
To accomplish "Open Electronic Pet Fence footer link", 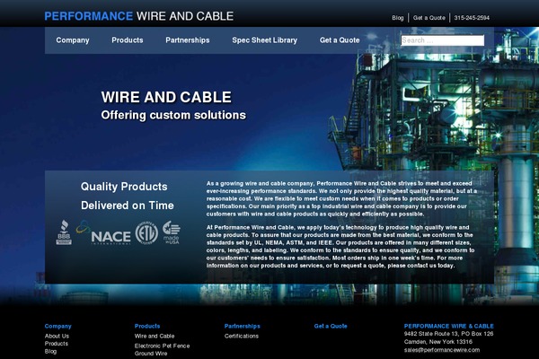I will tap(162, 346).
